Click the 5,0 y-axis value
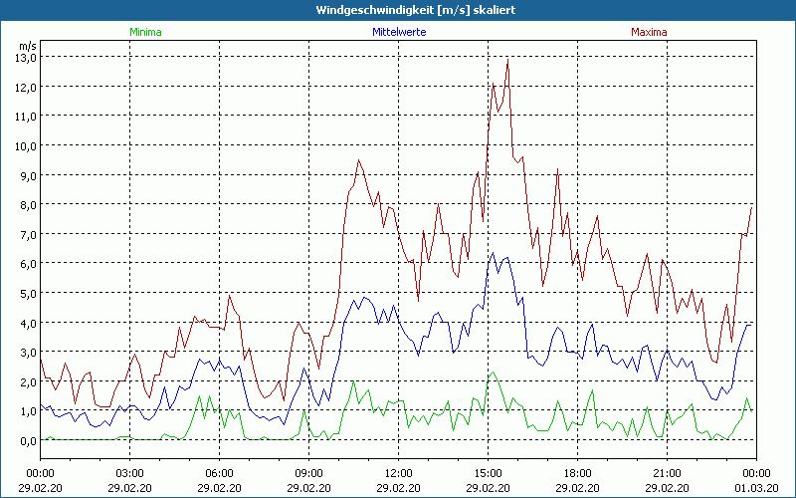This screenshot has width=796, height=498. click(x=28, y=293)
